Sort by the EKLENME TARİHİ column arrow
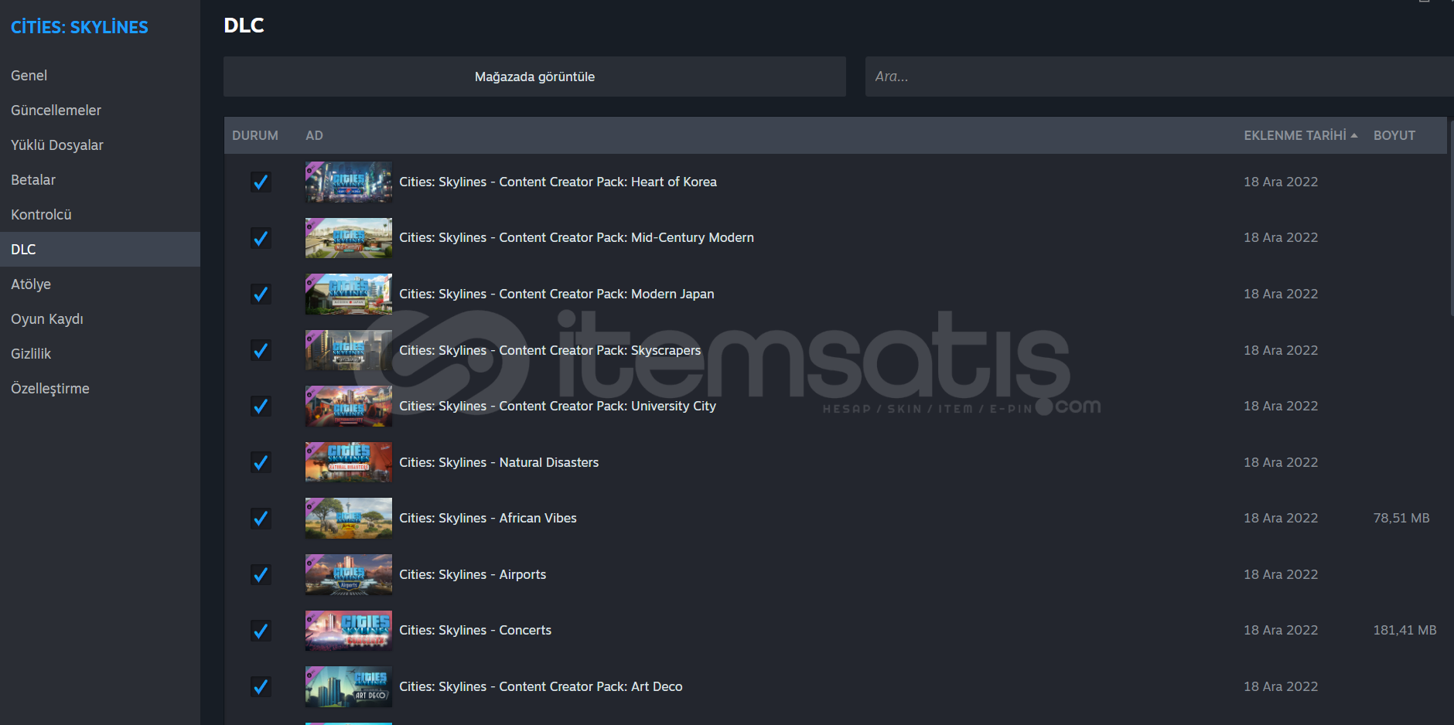The image size is (1454, 725). click(1354, 135)
